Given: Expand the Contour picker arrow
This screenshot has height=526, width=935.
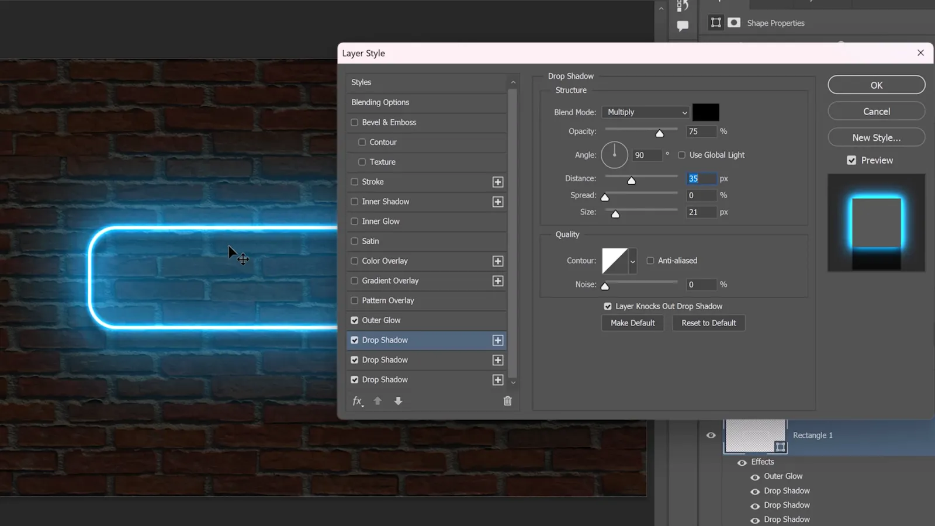Looking at the screenshot, I should (632, 261).
